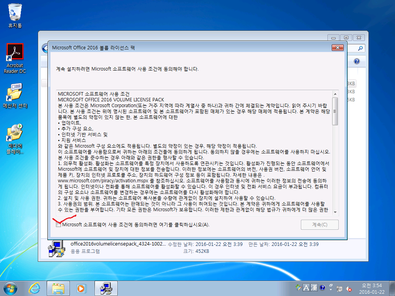The width and height of the screenshot is (395, 296).
Task: Select the 메신저 센터 desktop shortcut
Action: [x=15, y=96]
